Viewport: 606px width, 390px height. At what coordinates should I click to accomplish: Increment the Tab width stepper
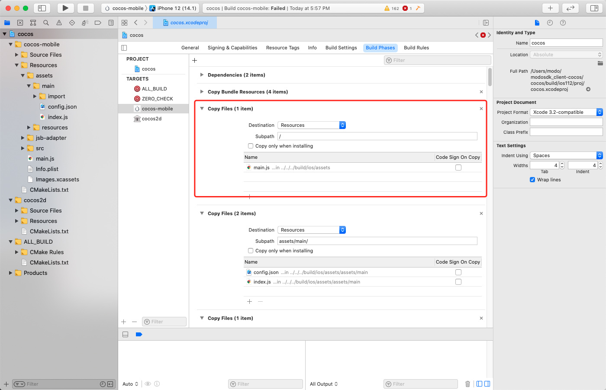click(x=562, y=164)
